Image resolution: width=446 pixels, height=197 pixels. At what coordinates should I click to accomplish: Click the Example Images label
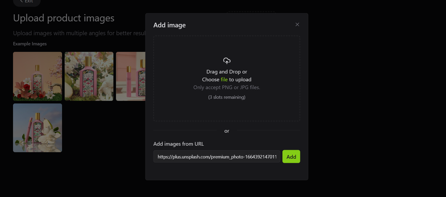[30, 44]
